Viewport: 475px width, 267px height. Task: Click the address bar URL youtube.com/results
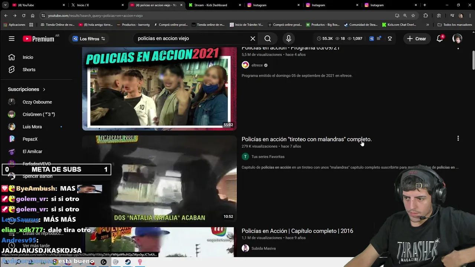point(95,16)
